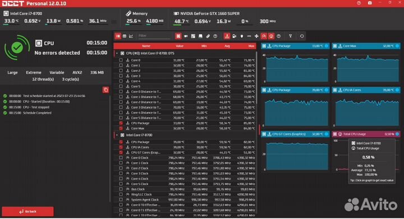
Task: Toggle the motherboard sensor category filter
Action: click(193, 36)
